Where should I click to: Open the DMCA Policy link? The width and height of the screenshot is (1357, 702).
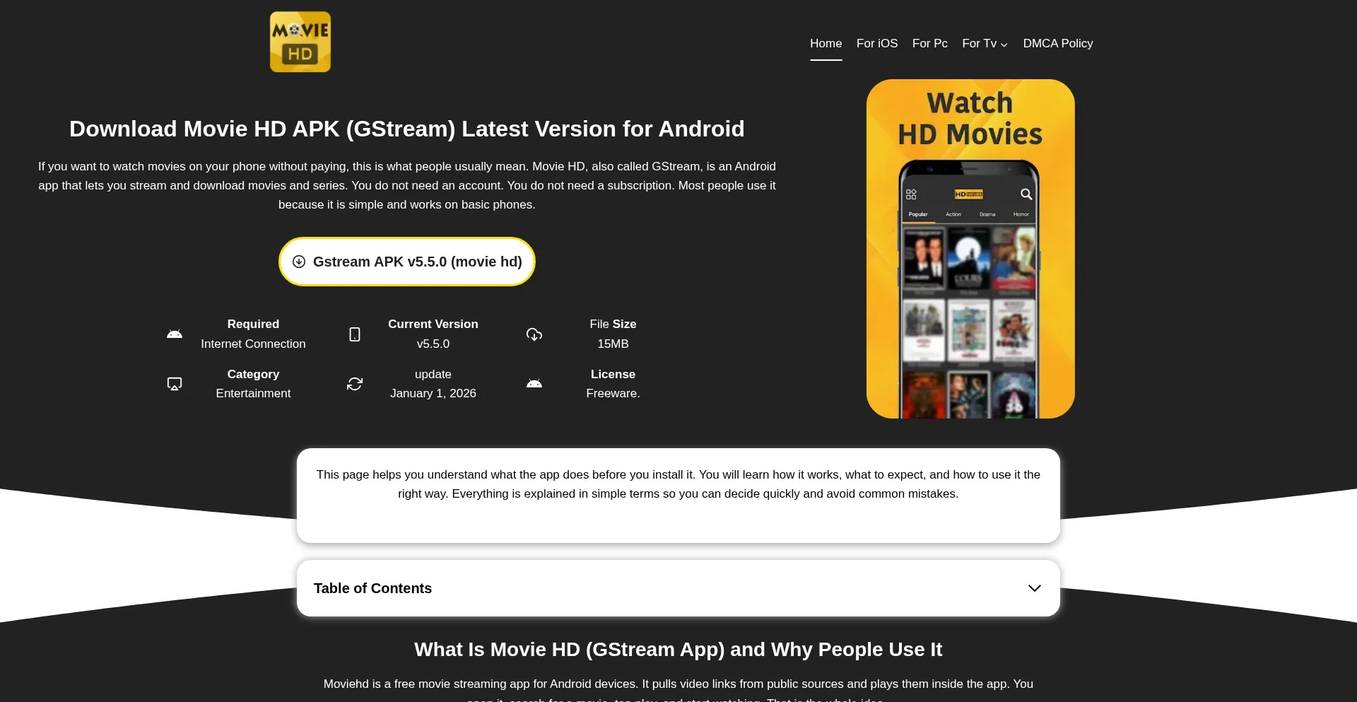[1058, 43]
